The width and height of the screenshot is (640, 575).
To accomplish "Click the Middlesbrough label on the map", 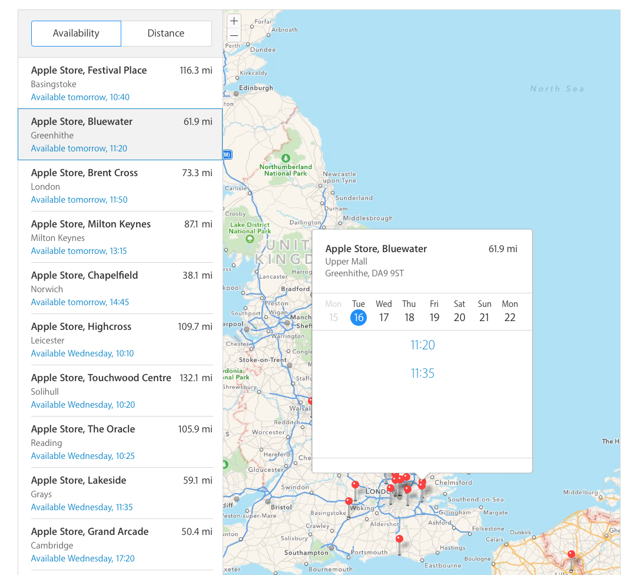I will tap(368, 218).
